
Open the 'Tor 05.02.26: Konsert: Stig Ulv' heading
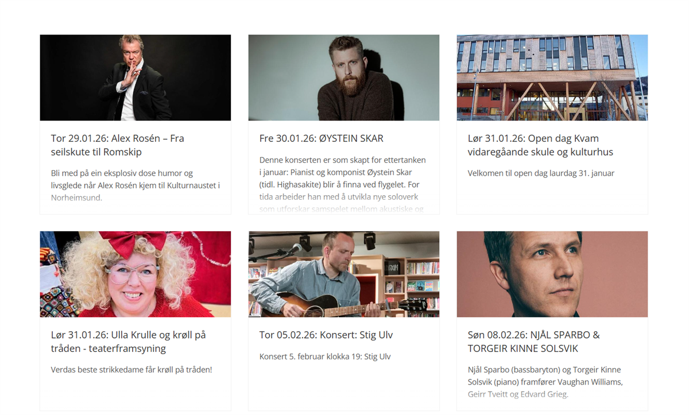(326, 335)
